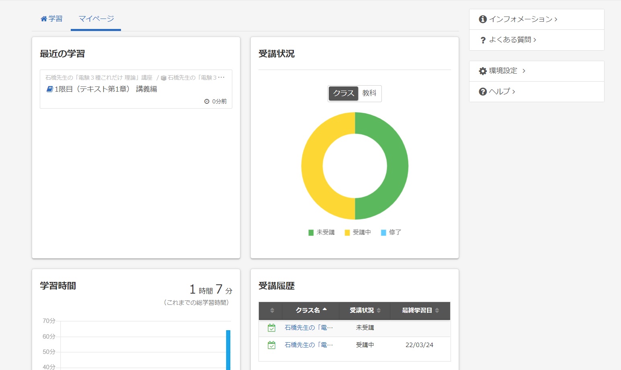The image size is (621, 370).
Task: Open the class link in the 受講中 row
Action: (x=309, y=345)
